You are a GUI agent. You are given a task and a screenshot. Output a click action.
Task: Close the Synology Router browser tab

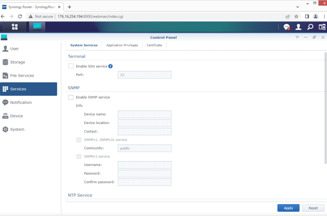[x=59, y=7]
